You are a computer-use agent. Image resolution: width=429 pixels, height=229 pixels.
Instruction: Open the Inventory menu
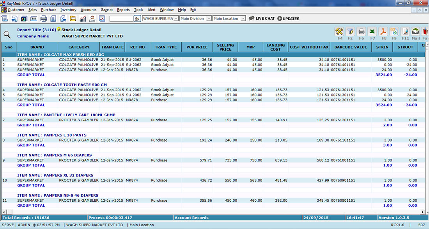[68, 10]
